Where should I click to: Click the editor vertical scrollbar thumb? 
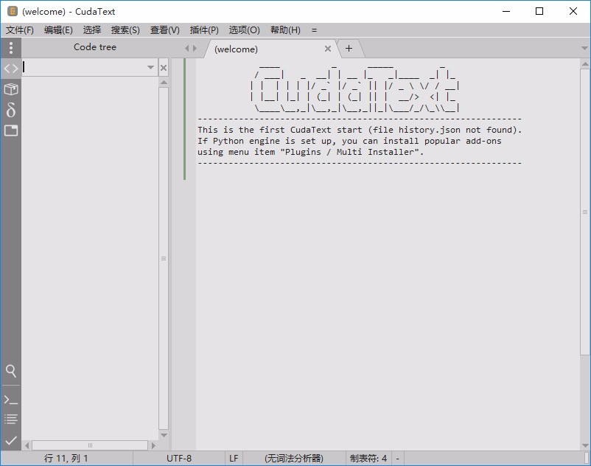pyautogui.click(x=585, y=212)
